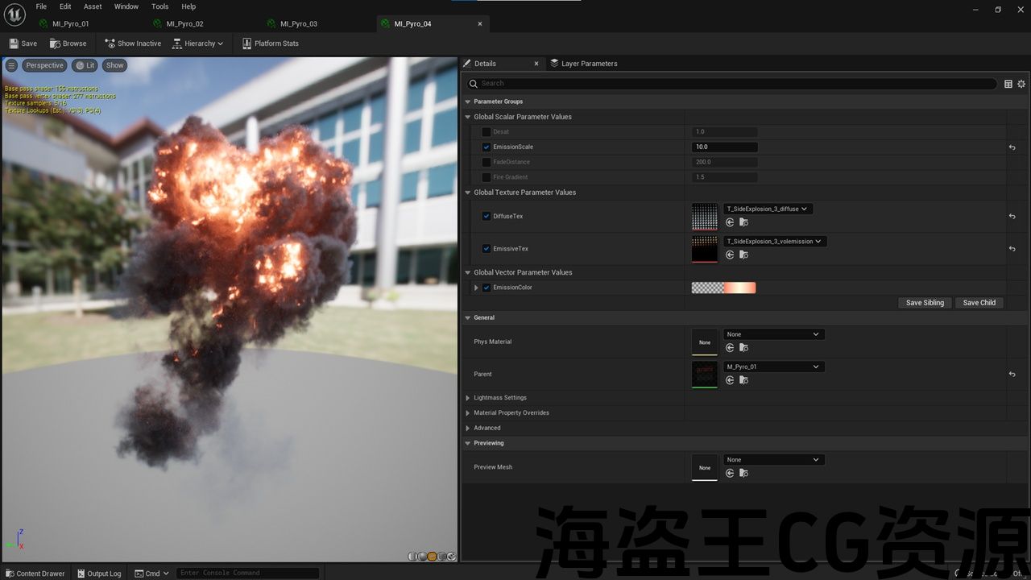Browse to the Parent material in Content Browser

[743, 380]
